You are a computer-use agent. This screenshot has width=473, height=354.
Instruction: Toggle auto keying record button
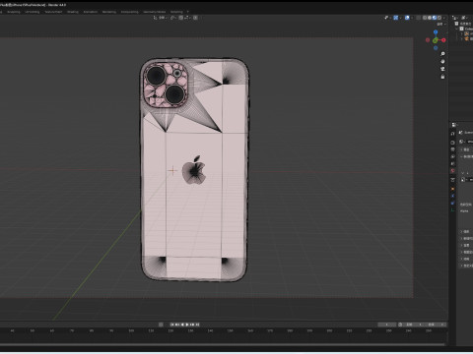pyautogui.click(x=161, y=324)
